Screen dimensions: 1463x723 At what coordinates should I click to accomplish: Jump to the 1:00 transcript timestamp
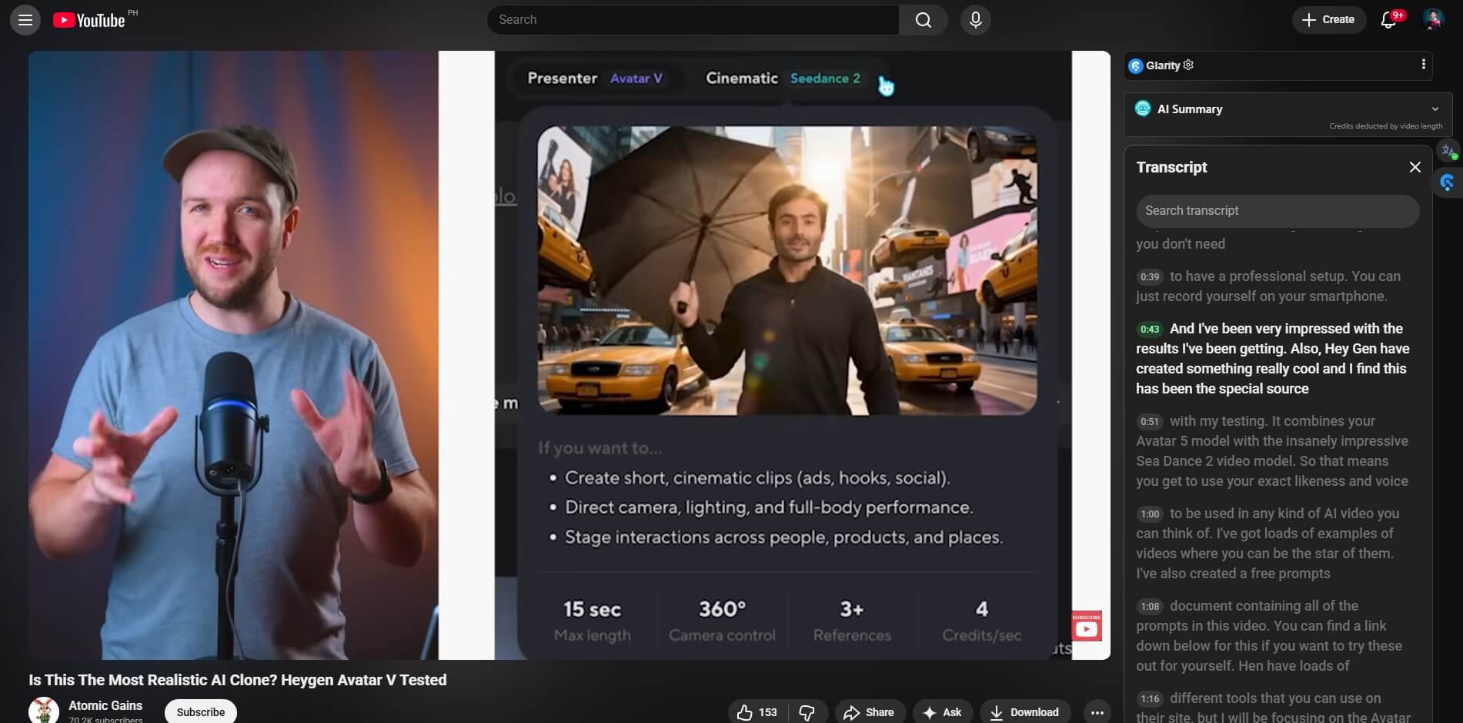pos(1150,514)
